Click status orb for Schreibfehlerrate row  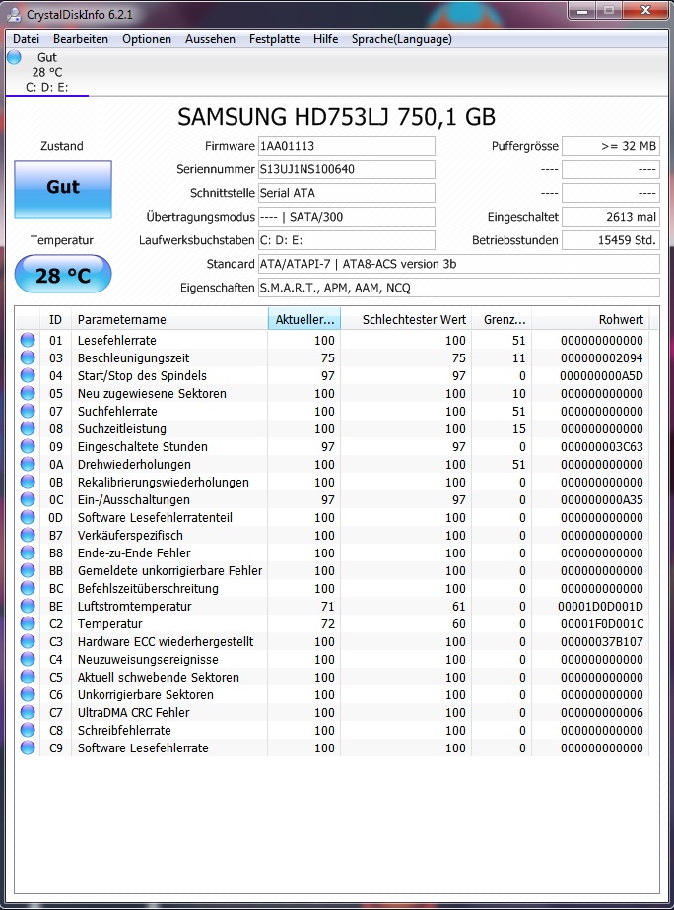tap(28, 730)
